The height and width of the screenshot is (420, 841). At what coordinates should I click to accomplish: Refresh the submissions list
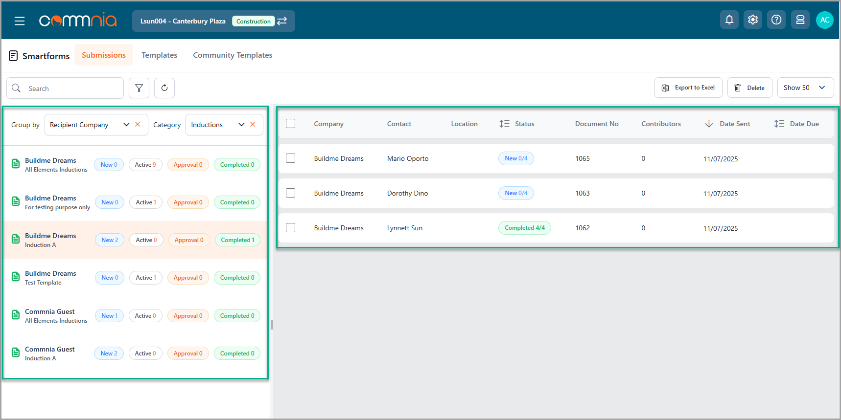(x=164, y=88)
